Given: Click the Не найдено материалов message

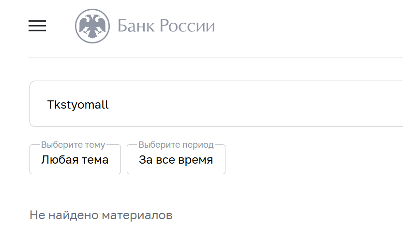Looking at the screenshot, I should coord(101,215).
